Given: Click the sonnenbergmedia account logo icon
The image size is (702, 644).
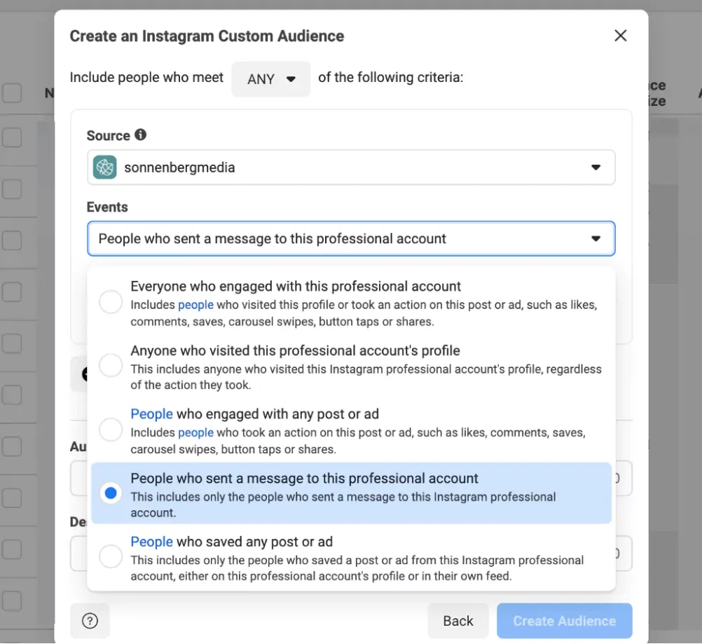Looking at the screenshot, I should coord(105,167).
